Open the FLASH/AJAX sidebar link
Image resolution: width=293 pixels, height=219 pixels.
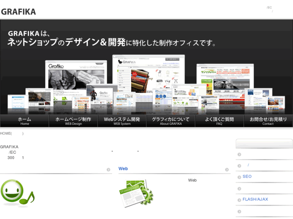tap(255, 199)
